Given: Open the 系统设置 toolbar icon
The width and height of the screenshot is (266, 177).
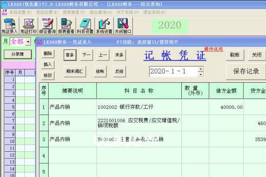Looking at the screenshot, I should click(104, 26).
